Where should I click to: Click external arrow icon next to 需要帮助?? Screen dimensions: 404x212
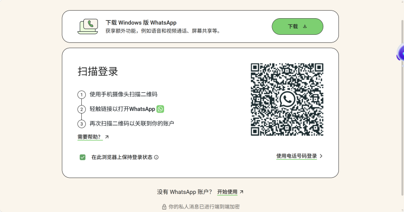click(107, 137)
